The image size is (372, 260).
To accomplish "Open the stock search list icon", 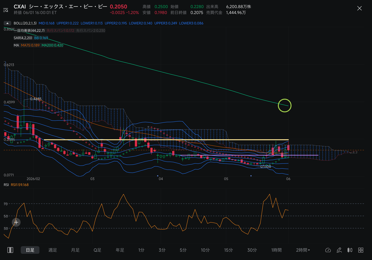I will click(6, 10).
